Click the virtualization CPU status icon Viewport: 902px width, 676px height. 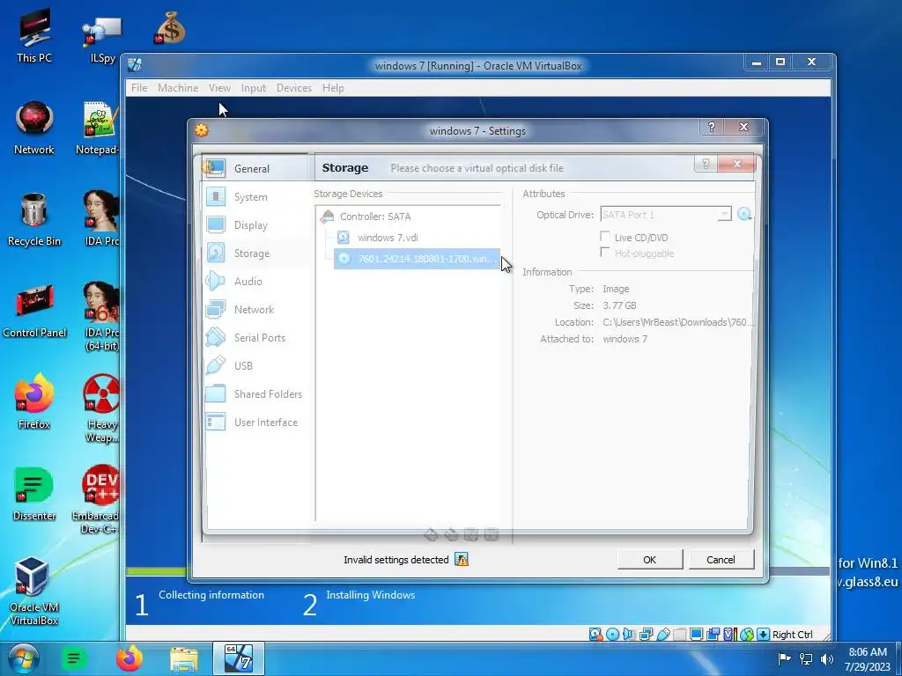(x=730, y=634)
